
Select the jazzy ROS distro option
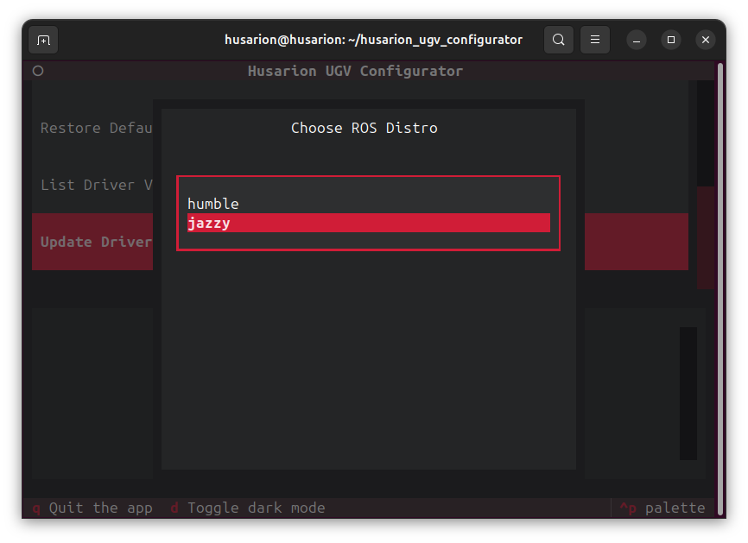[x=368, y=223]
